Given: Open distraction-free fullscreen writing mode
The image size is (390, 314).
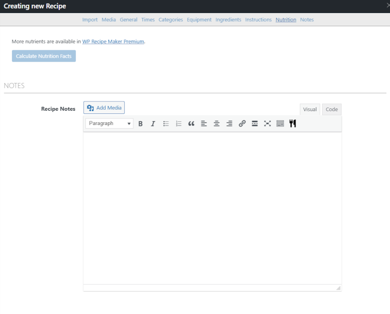Looking at the screenshot, I should 267,123.
